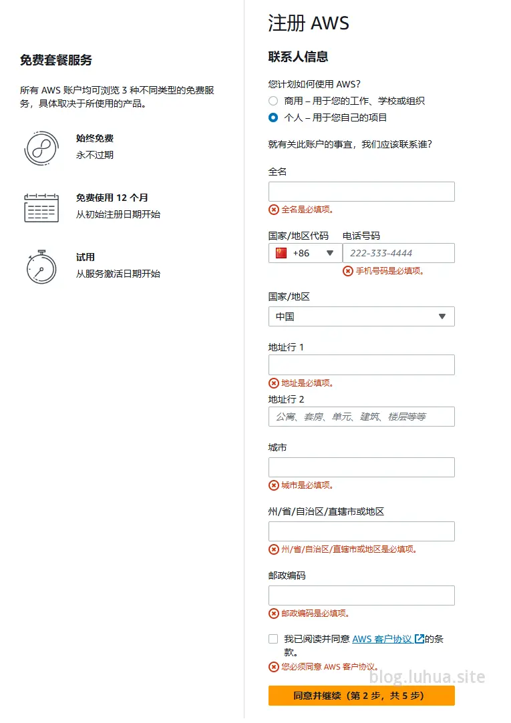Click the 您必须同意 AWS 客户协议 error text
The width and height of the screenshot is (511, 723).
(x=330, y=667)
